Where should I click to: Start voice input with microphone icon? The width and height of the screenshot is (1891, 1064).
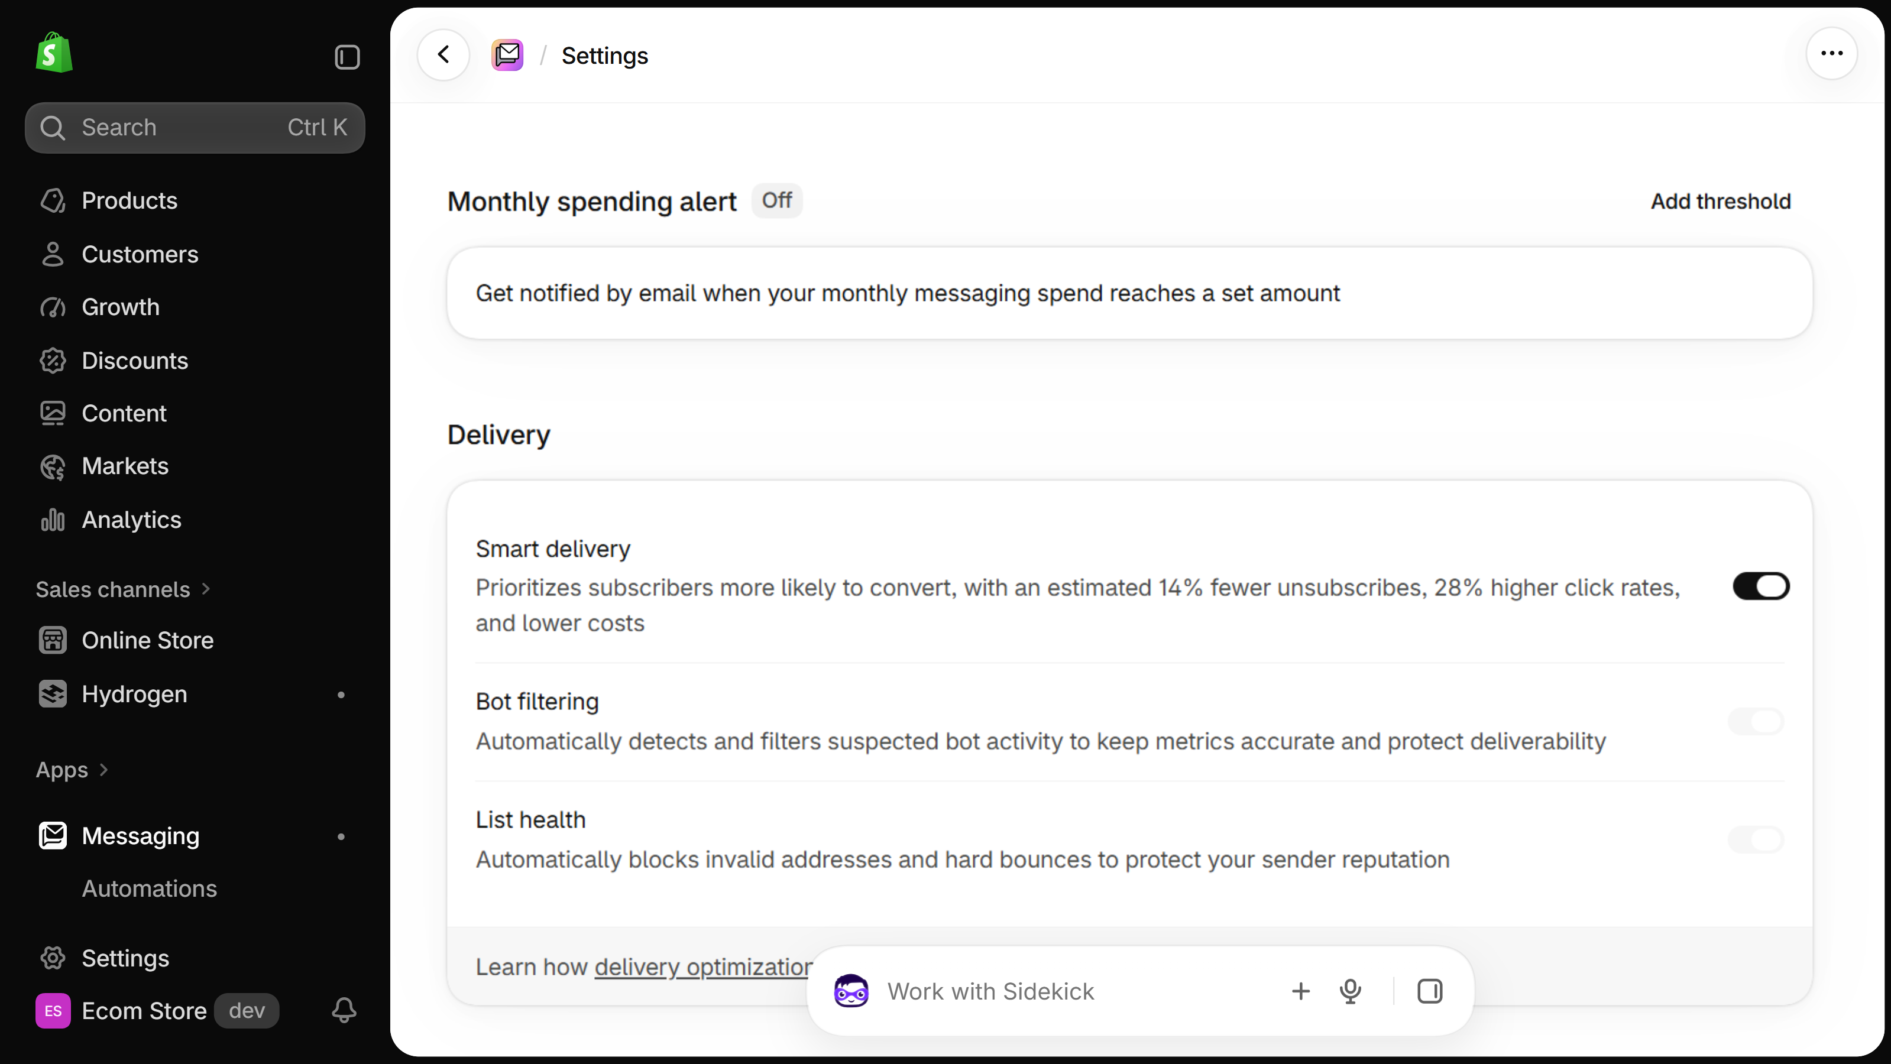(x=1350, y=991)
